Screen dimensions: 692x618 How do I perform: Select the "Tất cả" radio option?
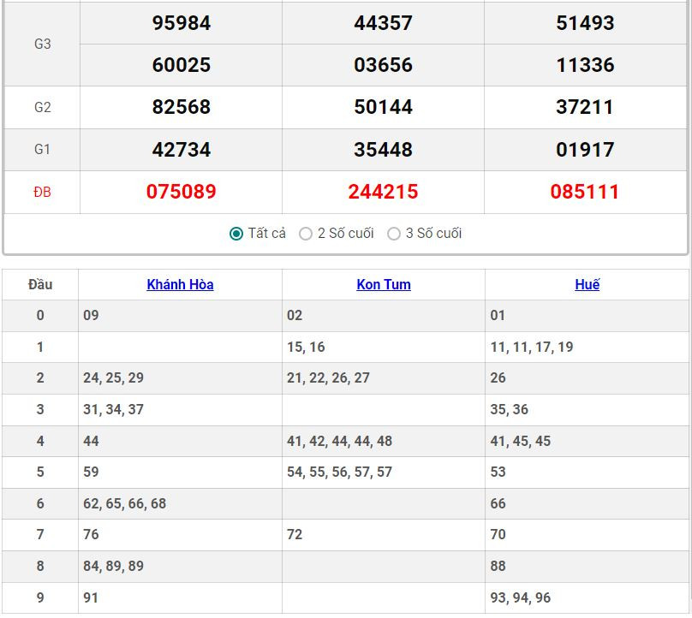[236, 234]
